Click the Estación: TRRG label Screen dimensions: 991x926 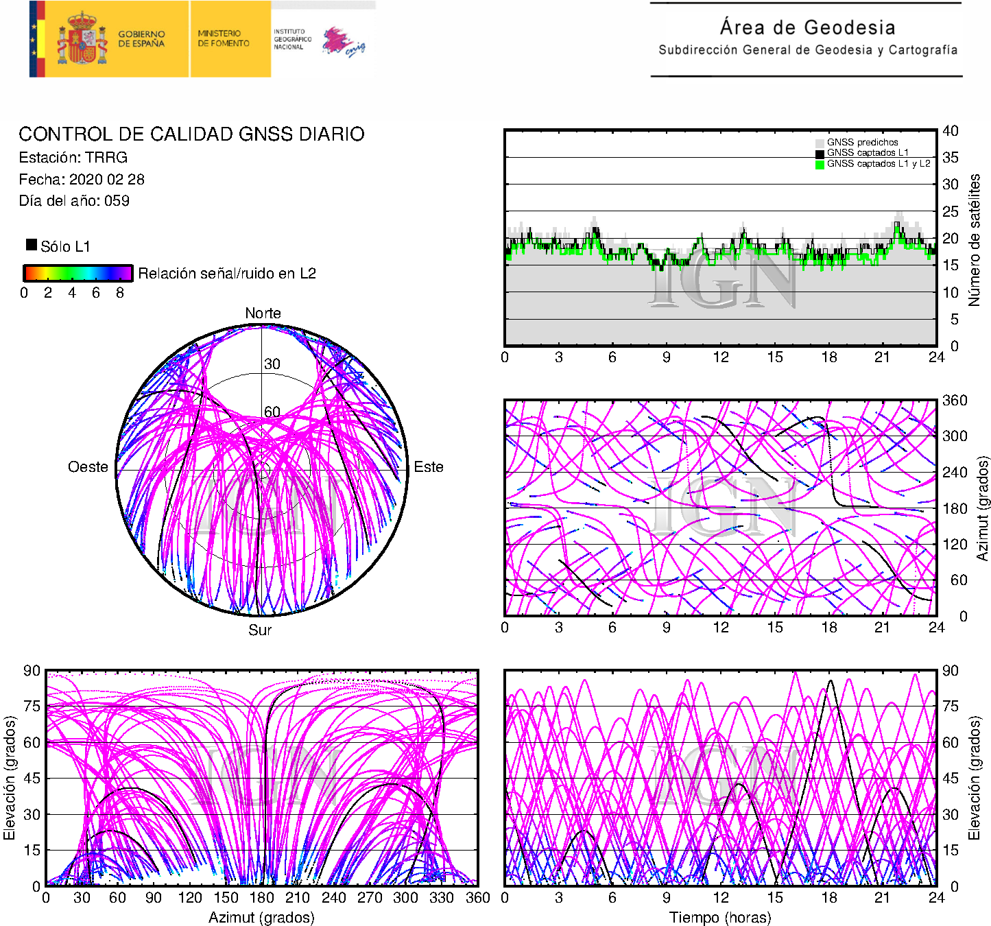point(73,158)
